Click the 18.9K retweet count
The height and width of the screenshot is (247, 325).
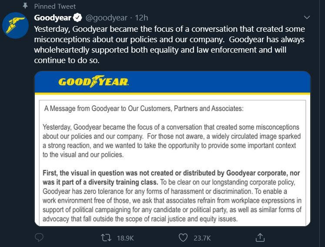[126, 238]
